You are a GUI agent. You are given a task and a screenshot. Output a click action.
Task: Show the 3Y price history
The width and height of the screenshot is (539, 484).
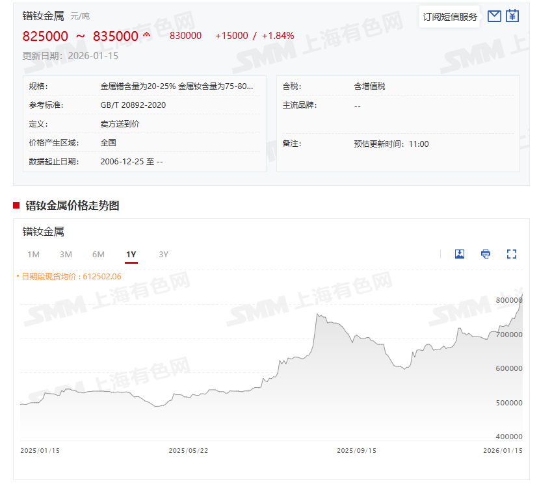click(x=164, y=255)
